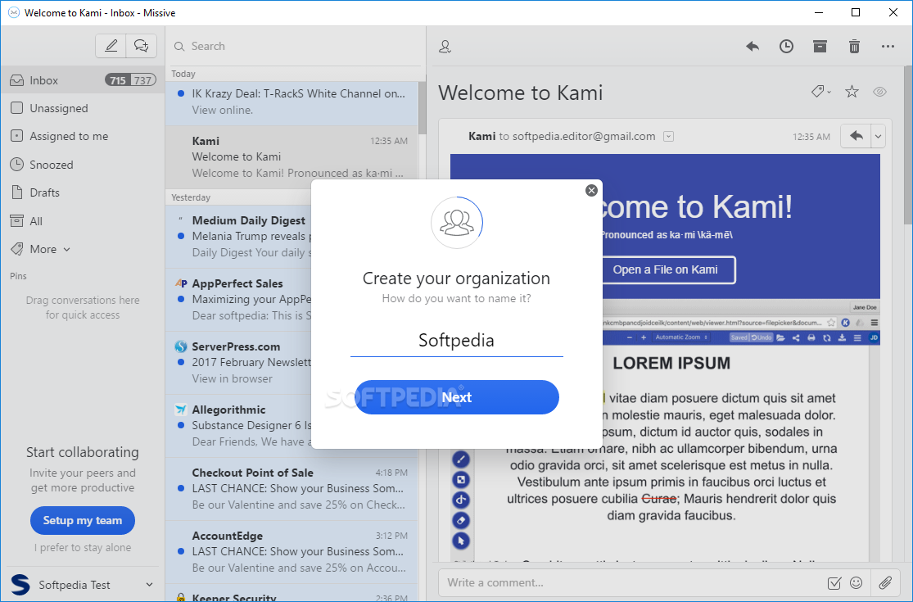The height and width of the screenshot is (602, 913).
Task: Click the ServerPress sender avatar
Action: coord(181,346)
